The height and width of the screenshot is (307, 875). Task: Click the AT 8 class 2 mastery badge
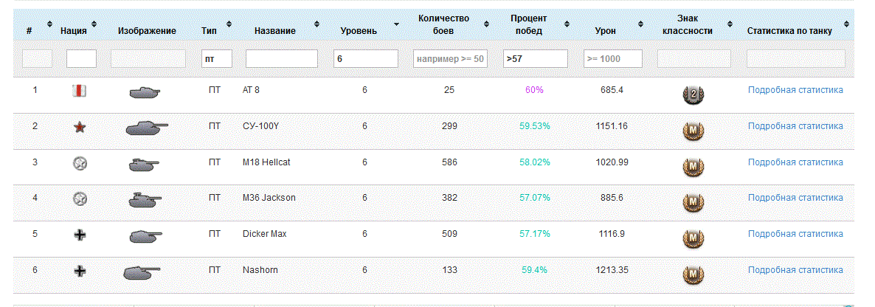point(693,94)
